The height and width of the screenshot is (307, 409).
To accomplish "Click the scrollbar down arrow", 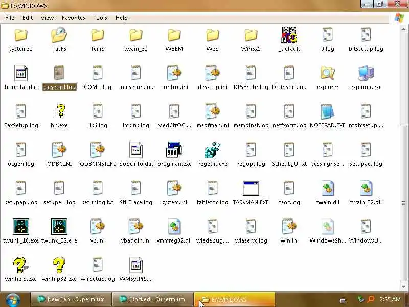I will (x=403, y=286).
